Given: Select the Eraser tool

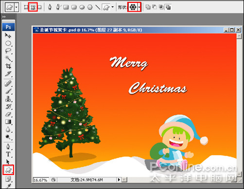Looking at the screenshot, I should [8, 114].
